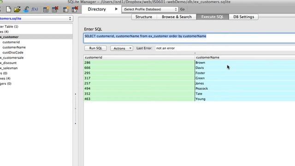
Task: Open a database with the folder icon
Action: tap(17, 9)
